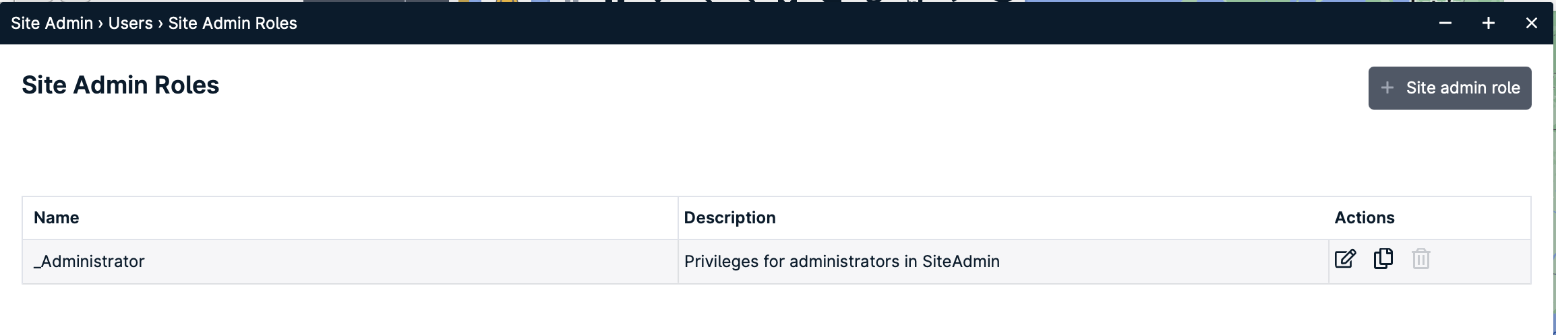This screenshot has width=1556, height=335.
Task: Duplicate the _Administrator role using copy icon
Action: (x=1383, y=258)
